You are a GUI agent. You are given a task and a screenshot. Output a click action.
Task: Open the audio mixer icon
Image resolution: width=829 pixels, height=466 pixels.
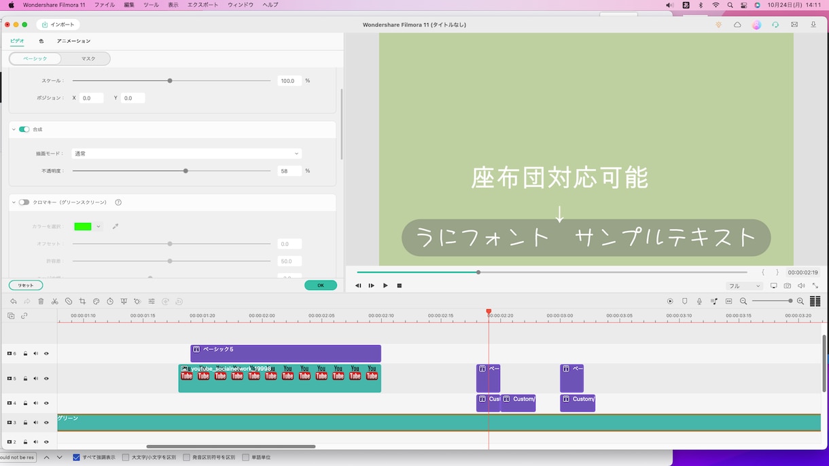714,302
